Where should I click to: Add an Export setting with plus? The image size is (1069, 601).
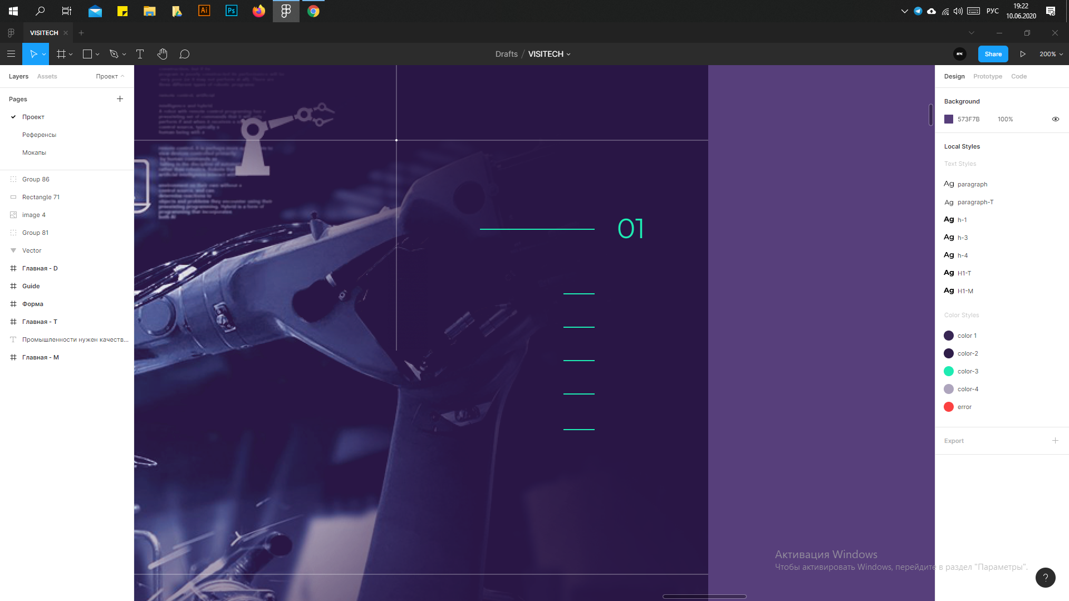[x=1055, y=440]
